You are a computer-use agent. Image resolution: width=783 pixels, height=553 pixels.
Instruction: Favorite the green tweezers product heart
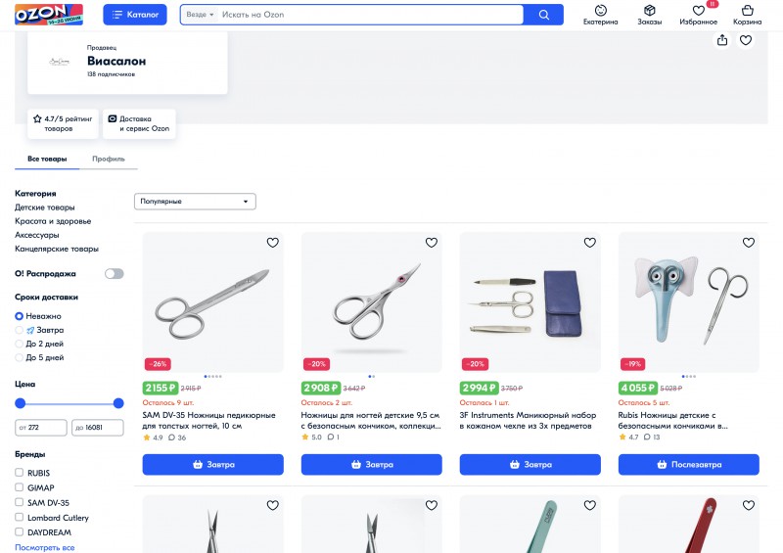[590, 506]
